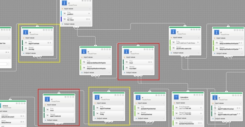Select the Second input field showing friday
The height and width of the screenshot is (127, 245).
[109, 113]
